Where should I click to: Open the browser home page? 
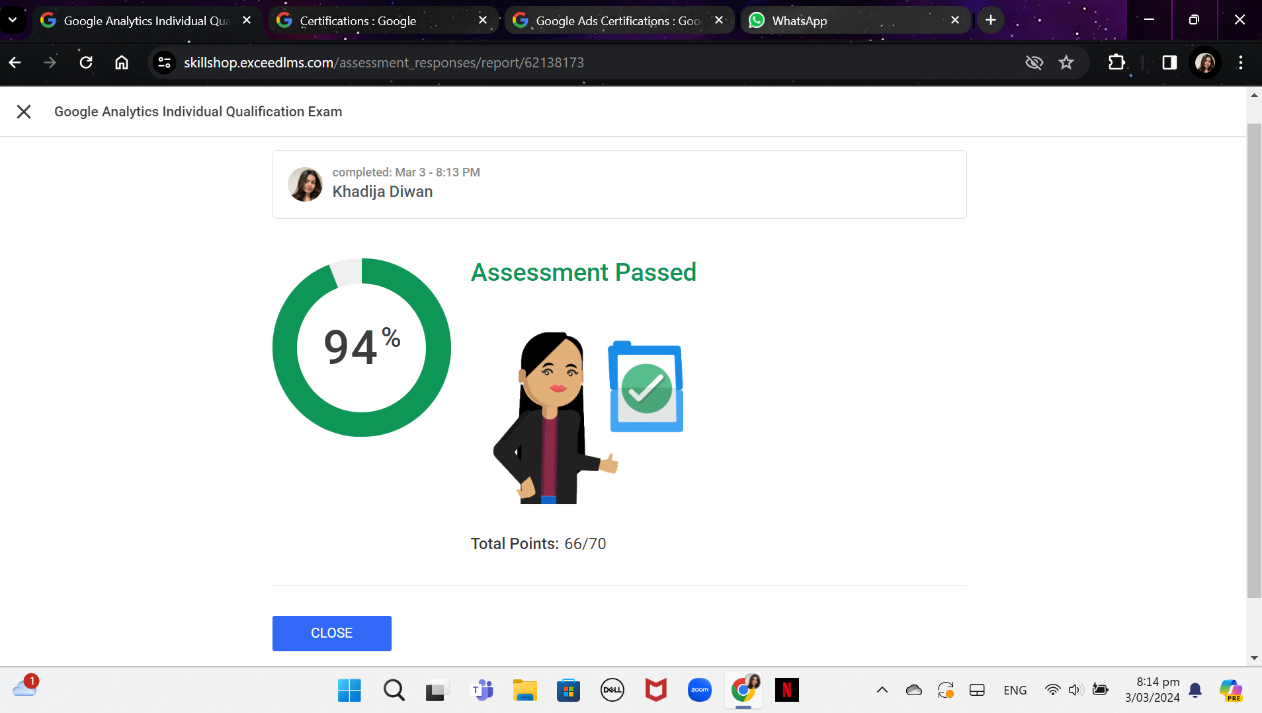tap(122, 62)
